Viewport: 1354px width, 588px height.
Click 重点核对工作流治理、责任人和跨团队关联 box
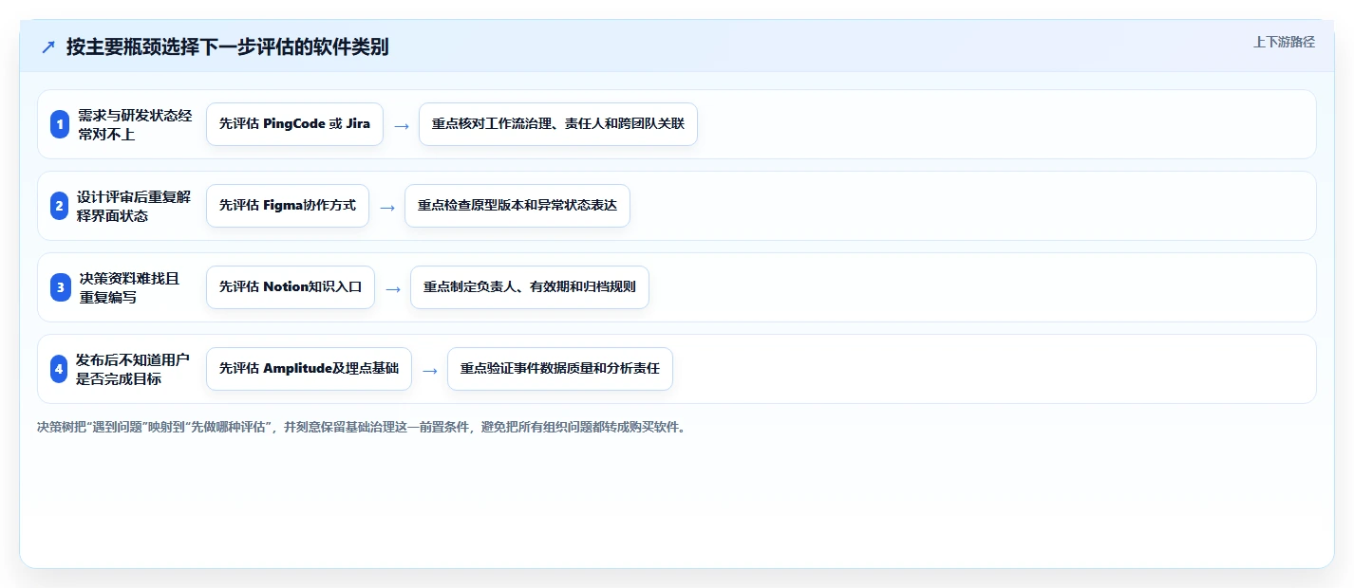[x=558, y=124]
